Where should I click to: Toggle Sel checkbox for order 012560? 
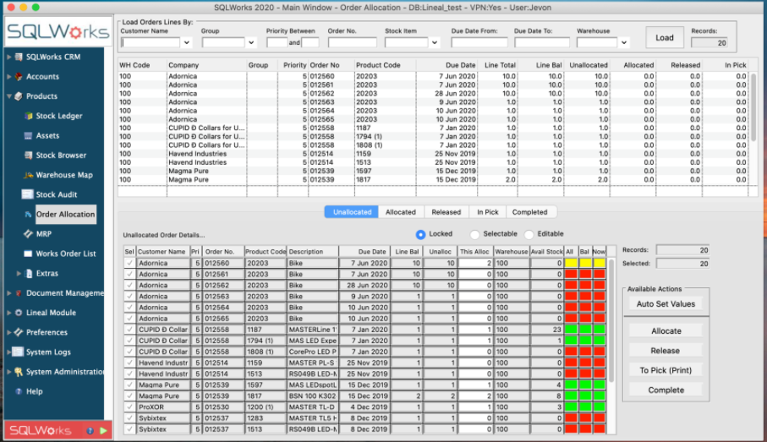(x=129, y=263)
